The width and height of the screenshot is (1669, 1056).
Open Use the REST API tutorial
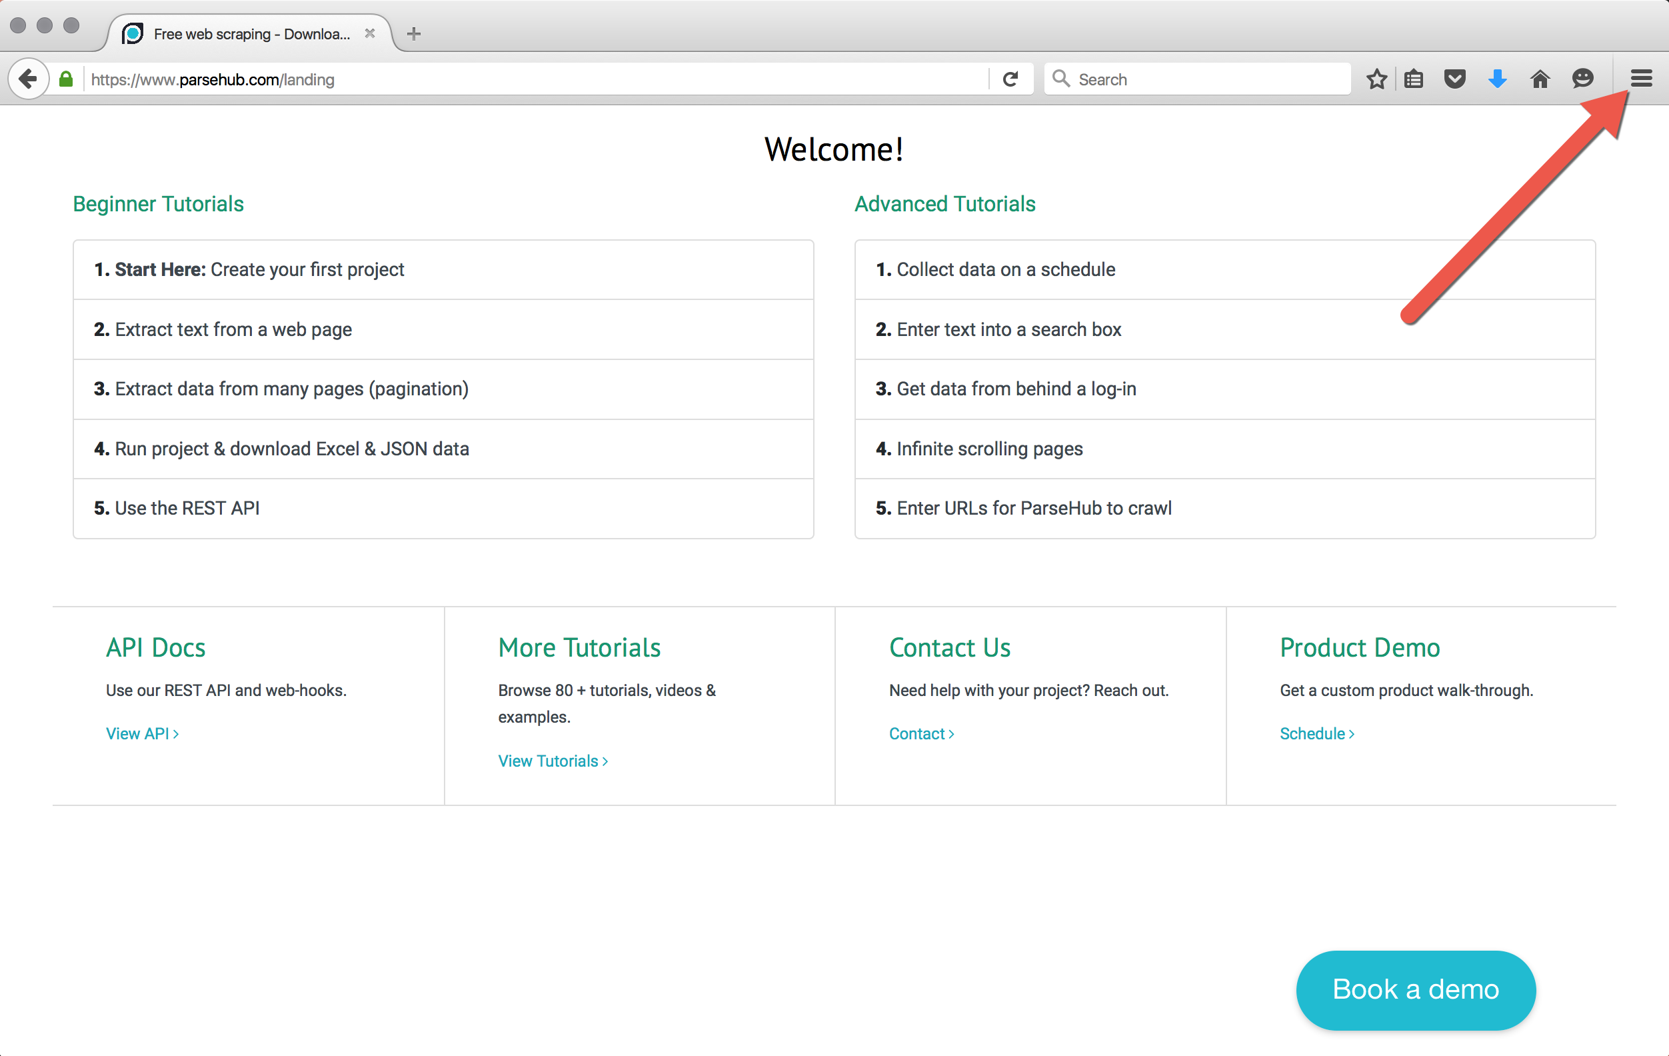(443, 508)
